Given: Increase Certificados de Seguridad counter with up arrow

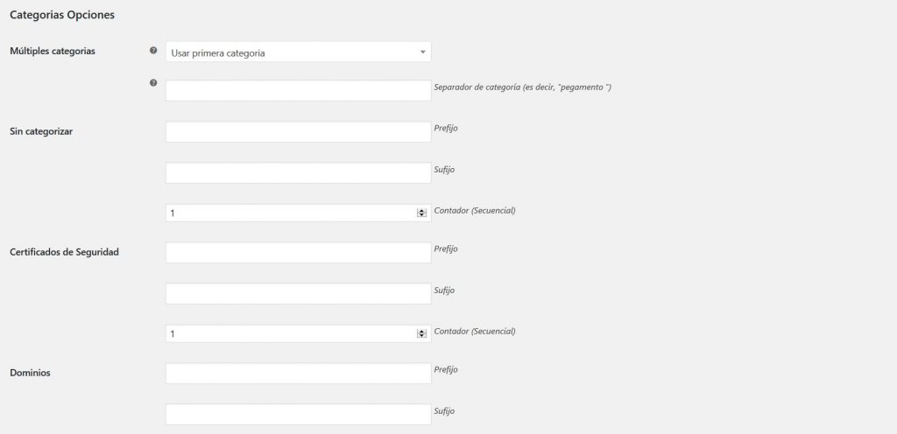Looking at the screenshot, I should (422, 331).
